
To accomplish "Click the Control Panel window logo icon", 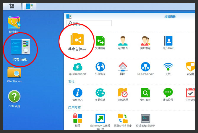I will click(69, 17).
